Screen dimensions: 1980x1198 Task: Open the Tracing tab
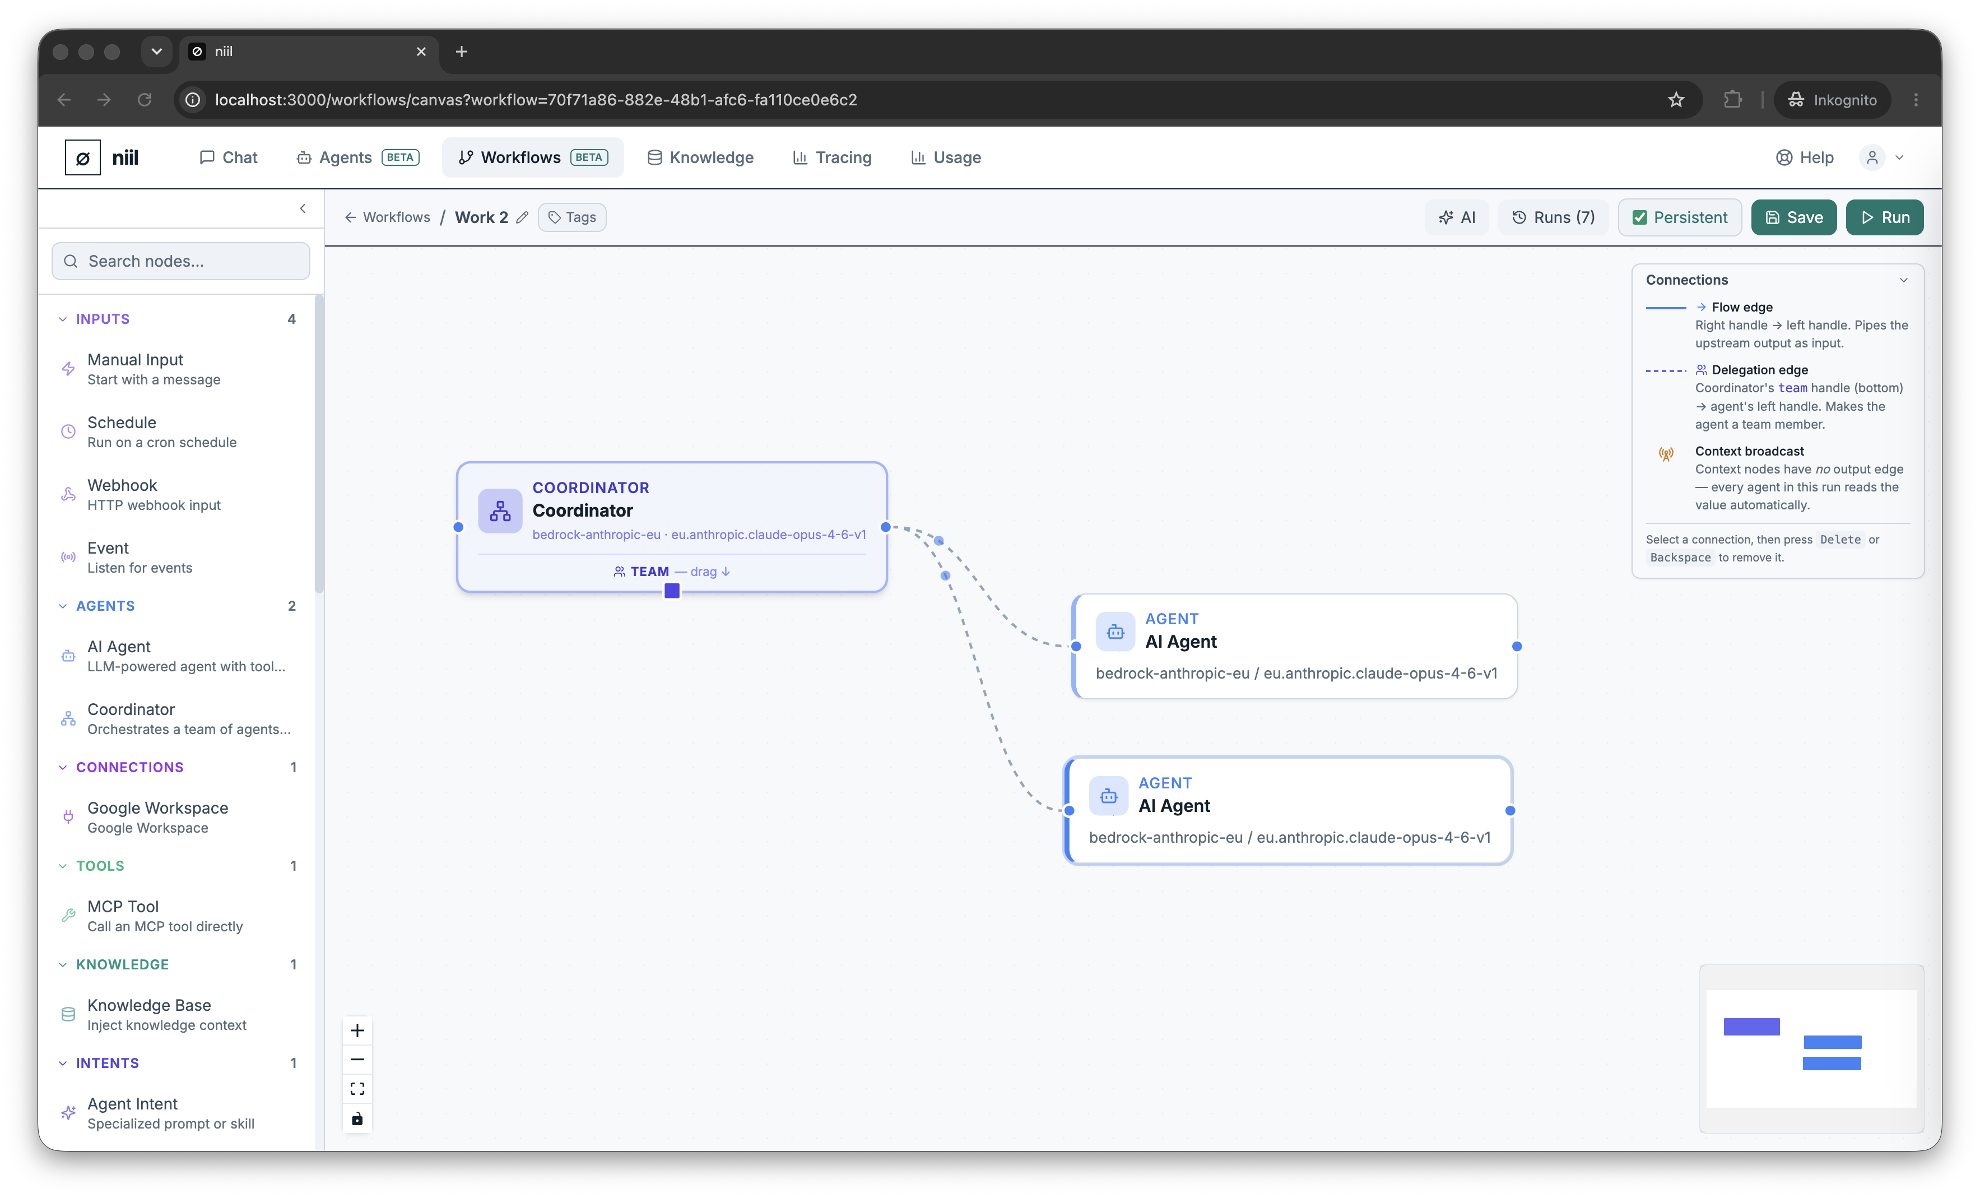(831, 157)
